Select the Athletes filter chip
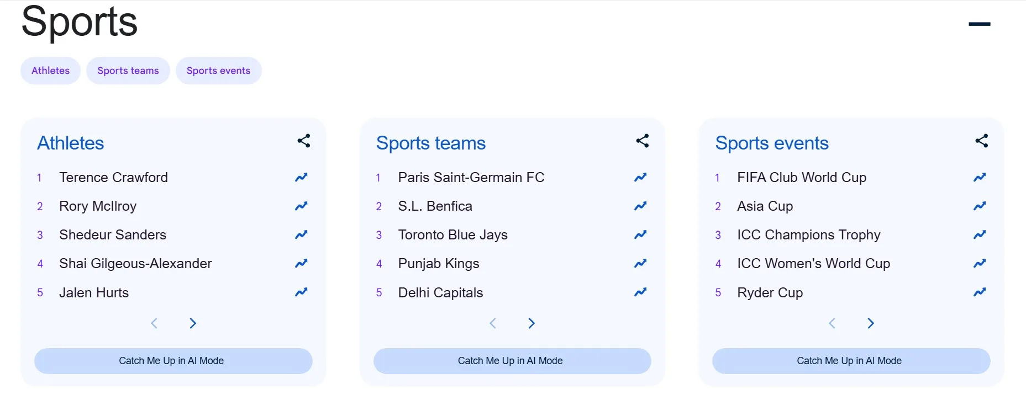This screenshot has width=1026, height=406. click(50, 71)
